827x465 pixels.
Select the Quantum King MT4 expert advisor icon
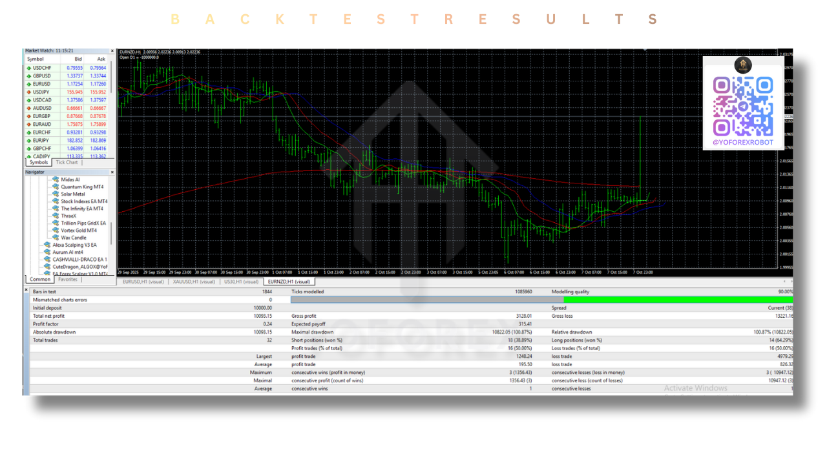click(55, 187)
